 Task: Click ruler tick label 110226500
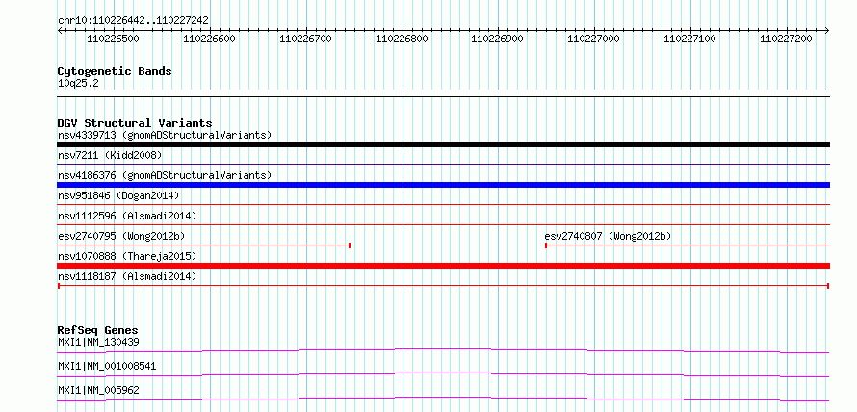pyautogui.click(x=113, y=39)
